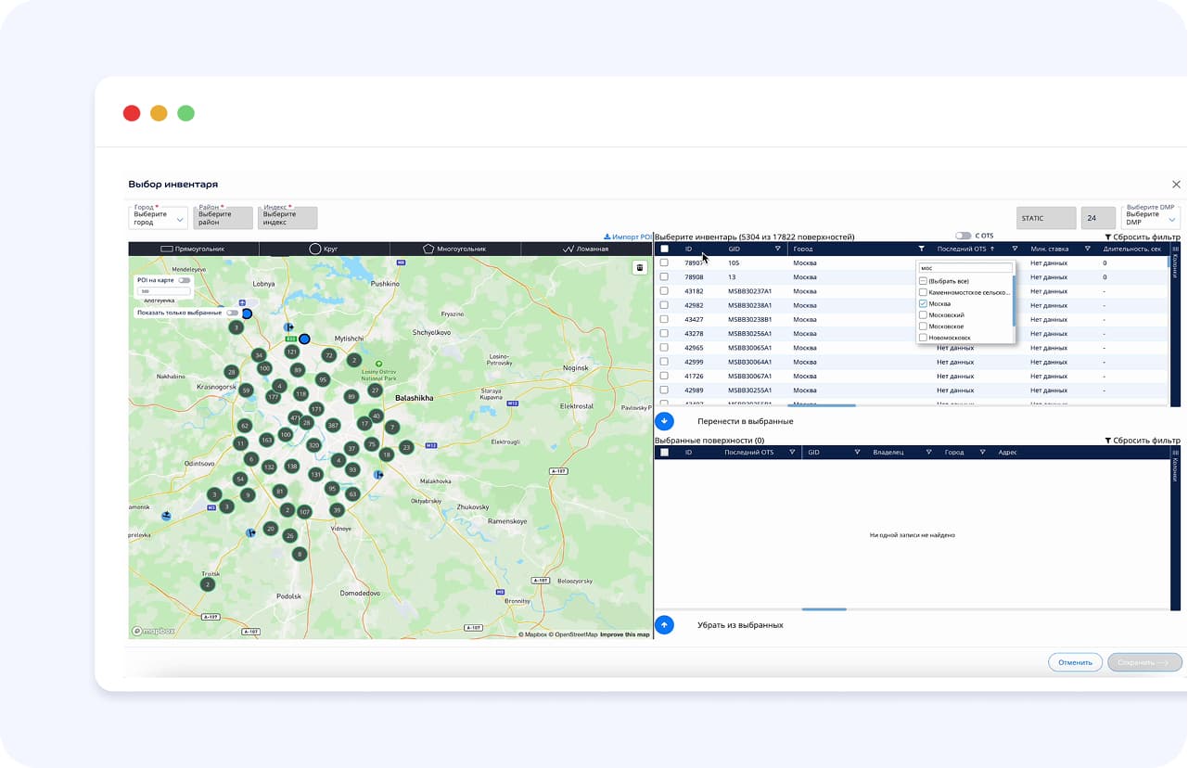
Task: Switch on the С OTS toggle
Action: point(964,237)
